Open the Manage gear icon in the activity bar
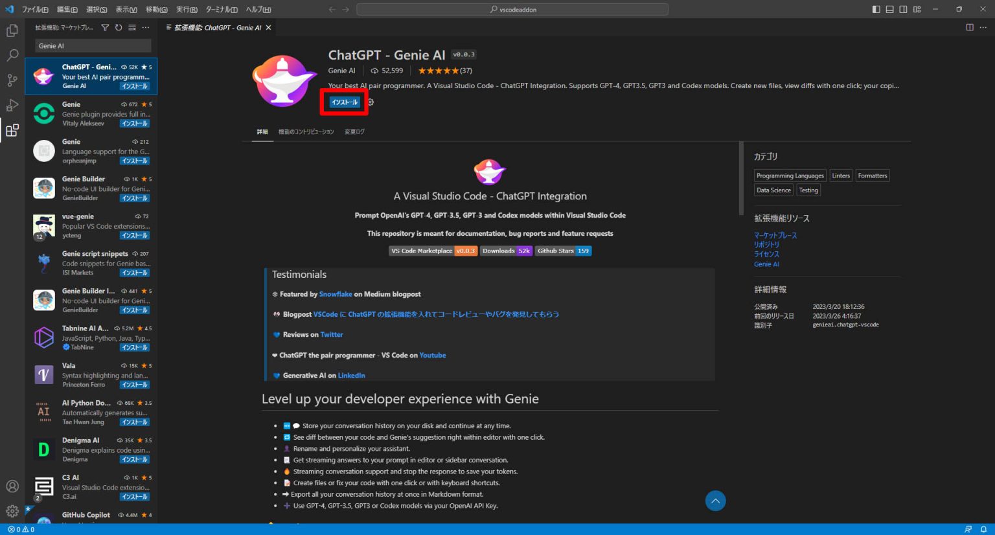The image size is (995, 535). [12, 510]
